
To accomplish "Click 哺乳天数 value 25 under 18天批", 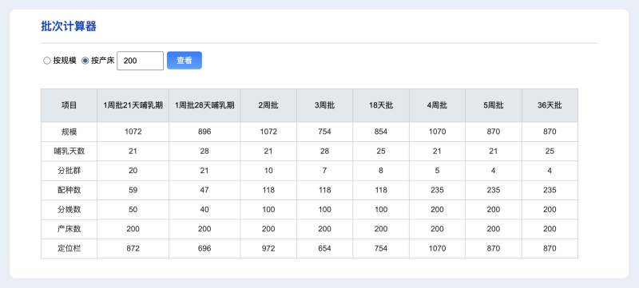I will click(x=381, y=152).
